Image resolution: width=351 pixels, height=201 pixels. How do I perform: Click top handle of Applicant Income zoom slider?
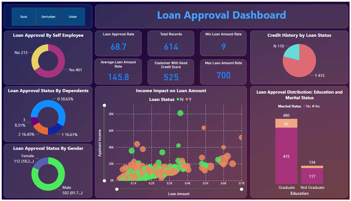[x=105, y=105]
